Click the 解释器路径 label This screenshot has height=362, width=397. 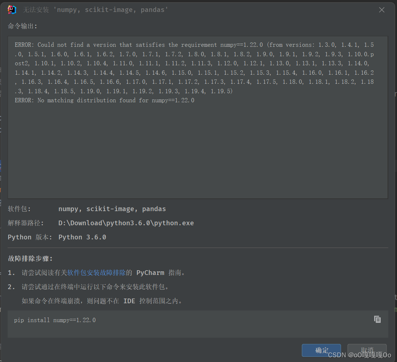26,223
